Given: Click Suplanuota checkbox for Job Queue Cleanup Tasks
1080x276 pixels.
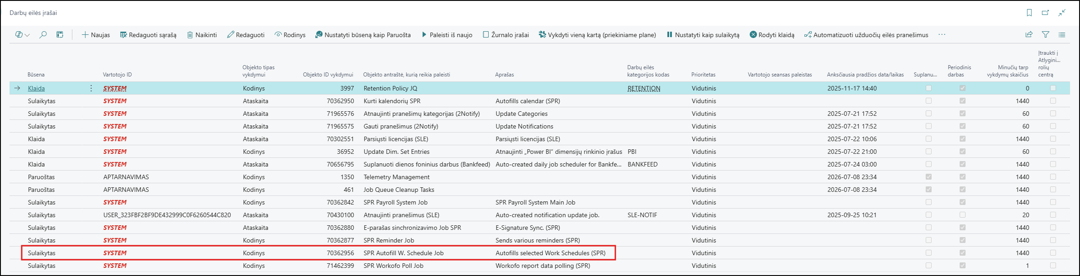Looking at the screenshot, I should pos(928,190).
